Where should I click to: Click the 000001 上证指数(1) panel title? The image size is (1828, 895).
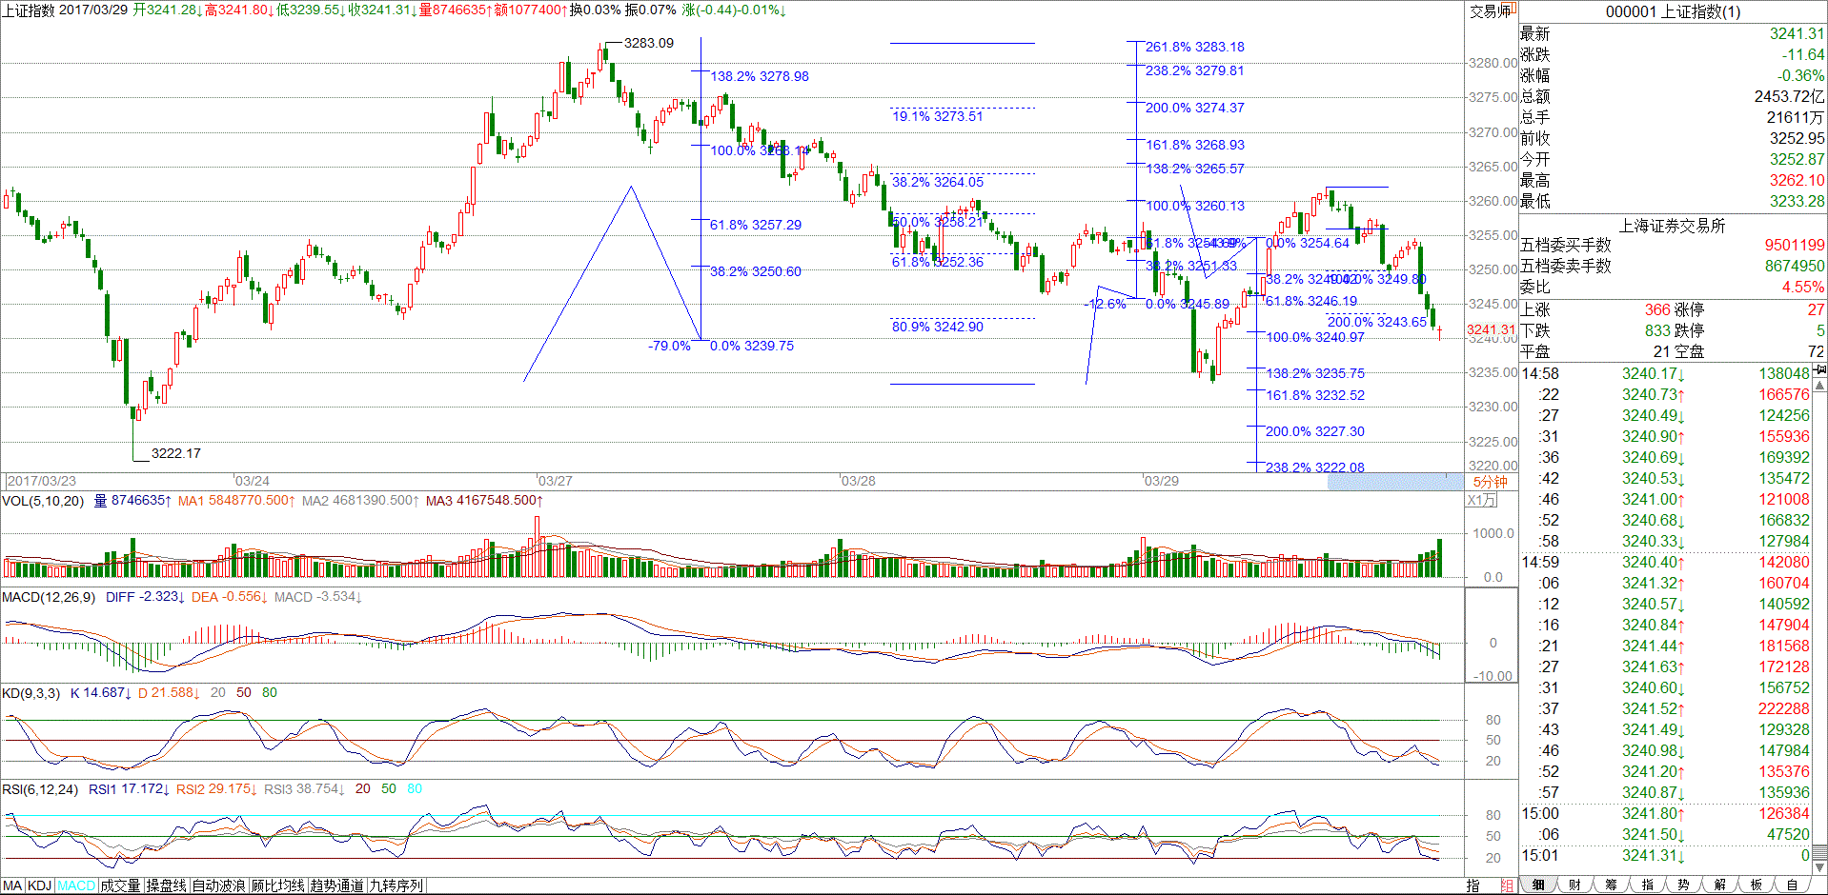(x=1673, y=11)
